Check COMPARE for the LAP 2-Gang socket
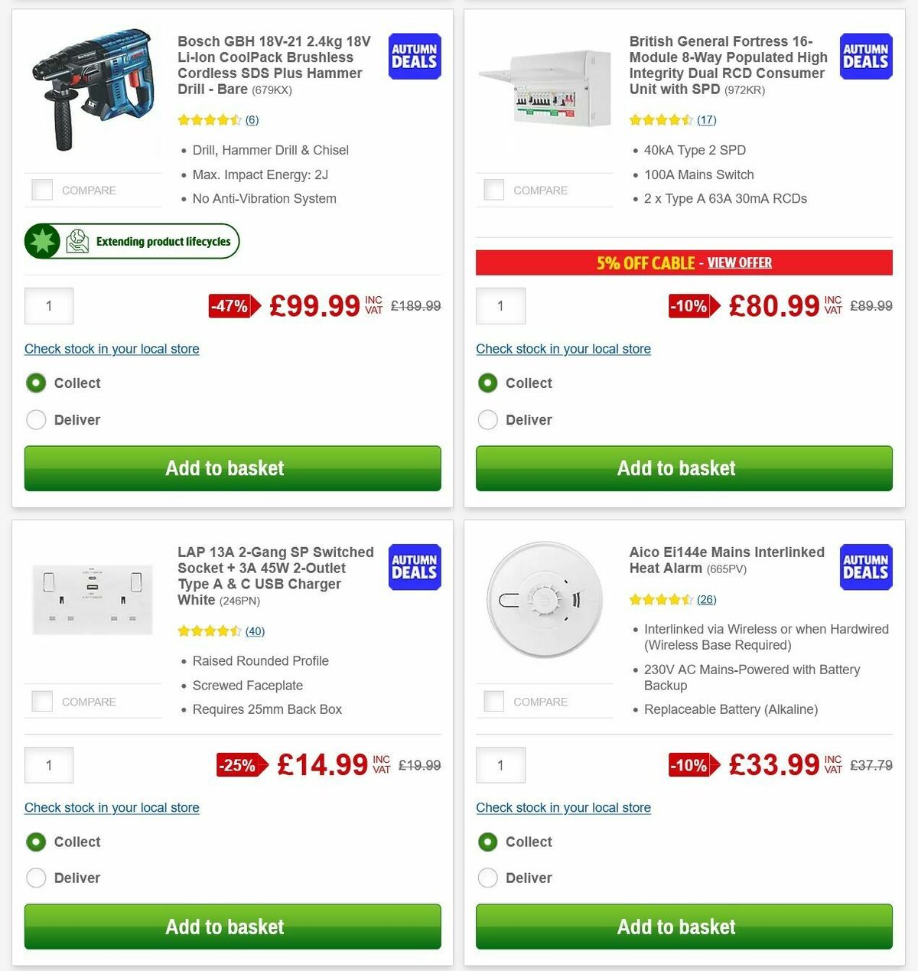The height and width of the screenshot is (971, 918). point(41,701)
